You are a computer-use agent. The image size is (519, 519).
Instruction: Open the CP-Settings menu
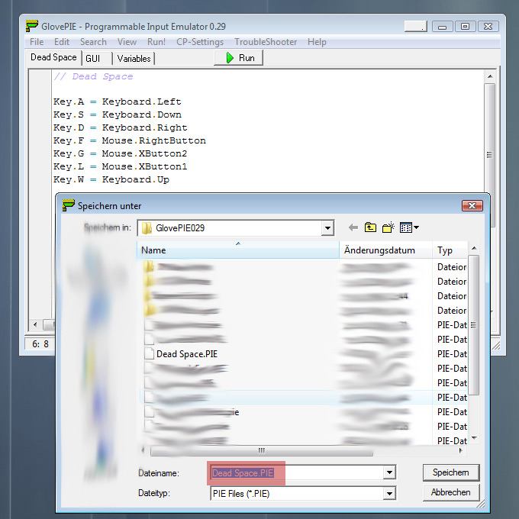coord(200,42)
